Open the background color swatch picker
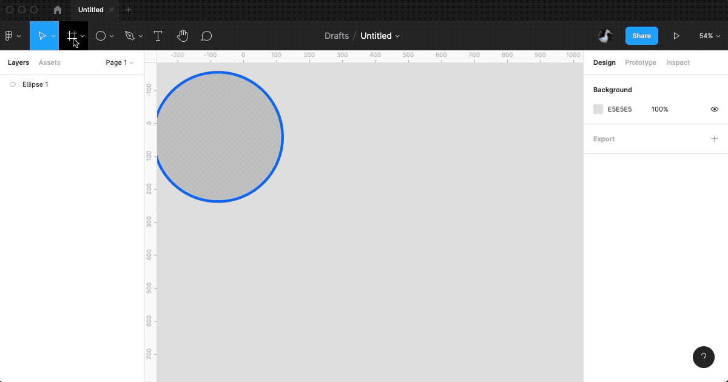Viewport: 728px width, 382px height. point(598,109)
